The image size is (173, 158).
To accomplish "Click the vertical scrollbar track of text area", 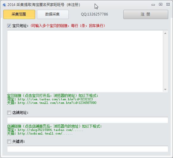I will (165, 61).
